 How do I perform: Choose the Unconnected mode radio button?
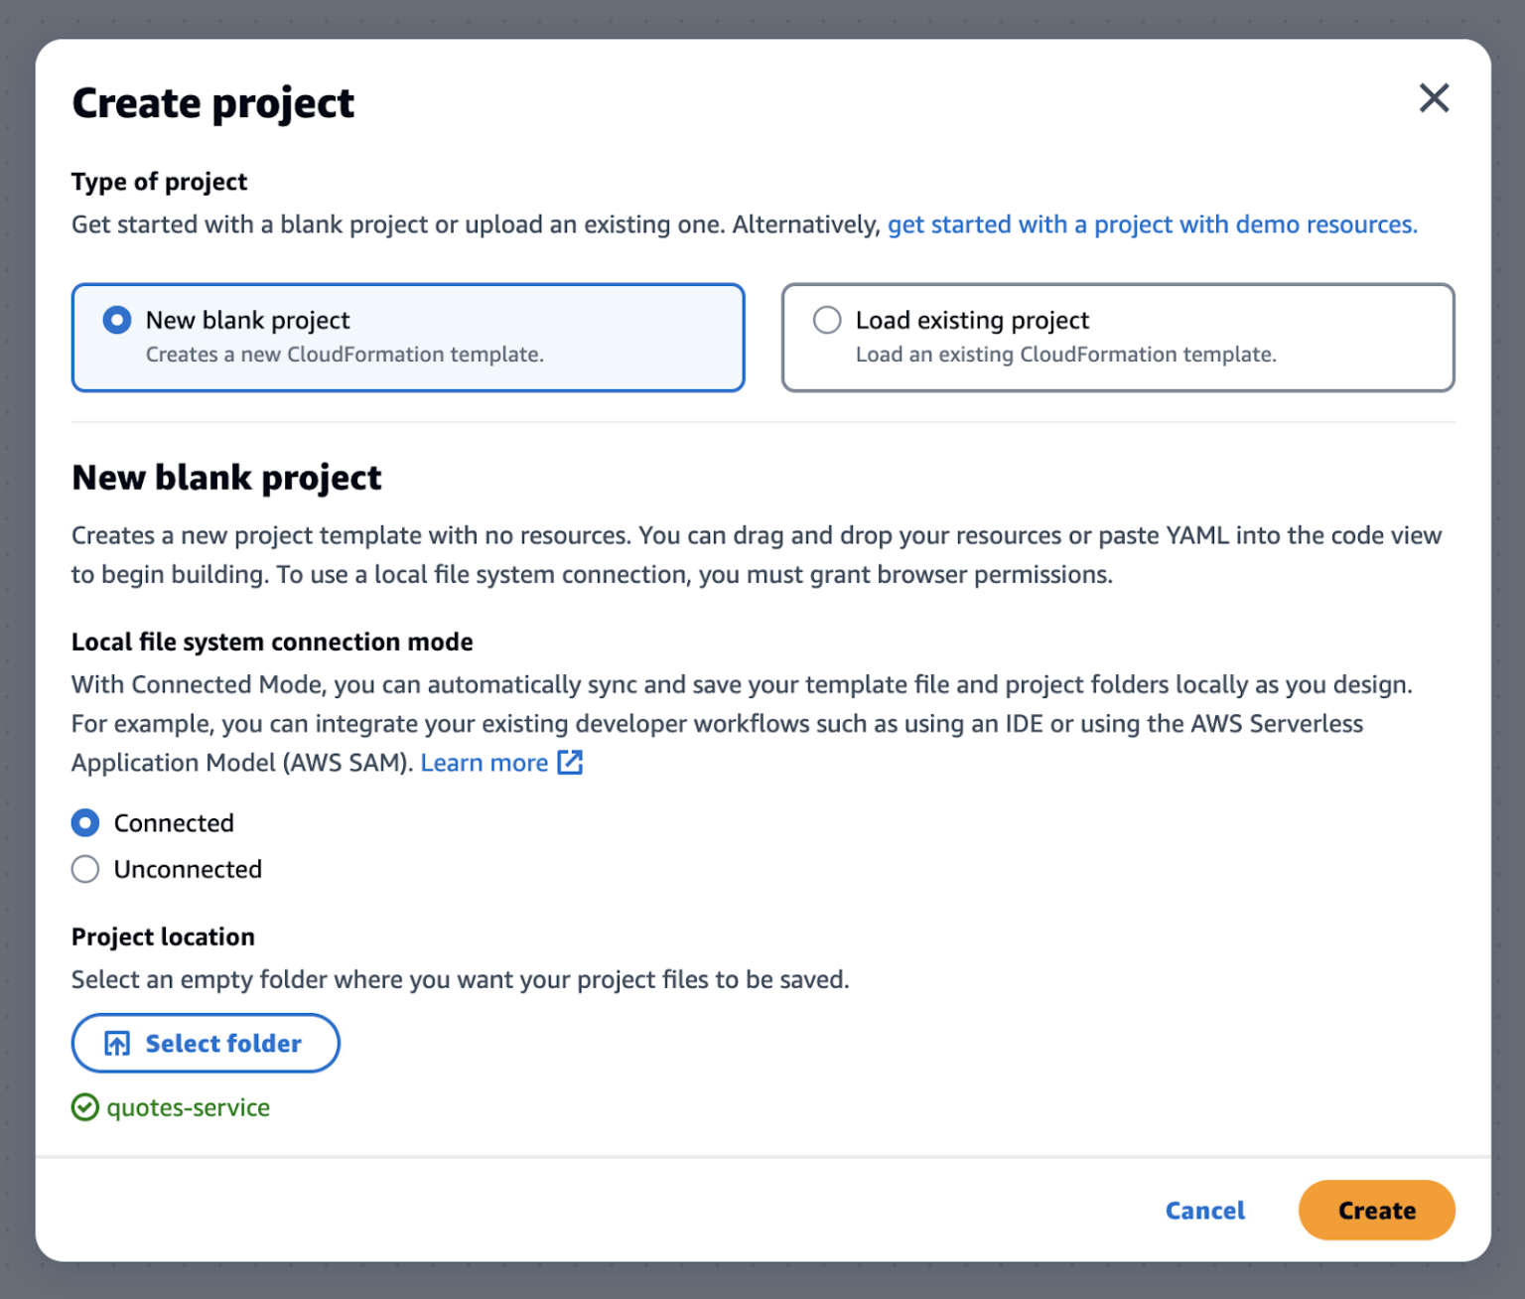[x=85, y=870]
